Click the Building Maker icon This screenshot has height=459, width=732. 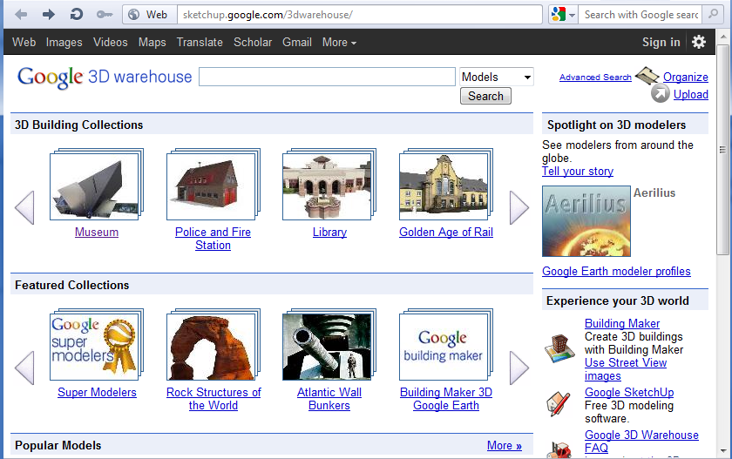click(x=559, y=348)
